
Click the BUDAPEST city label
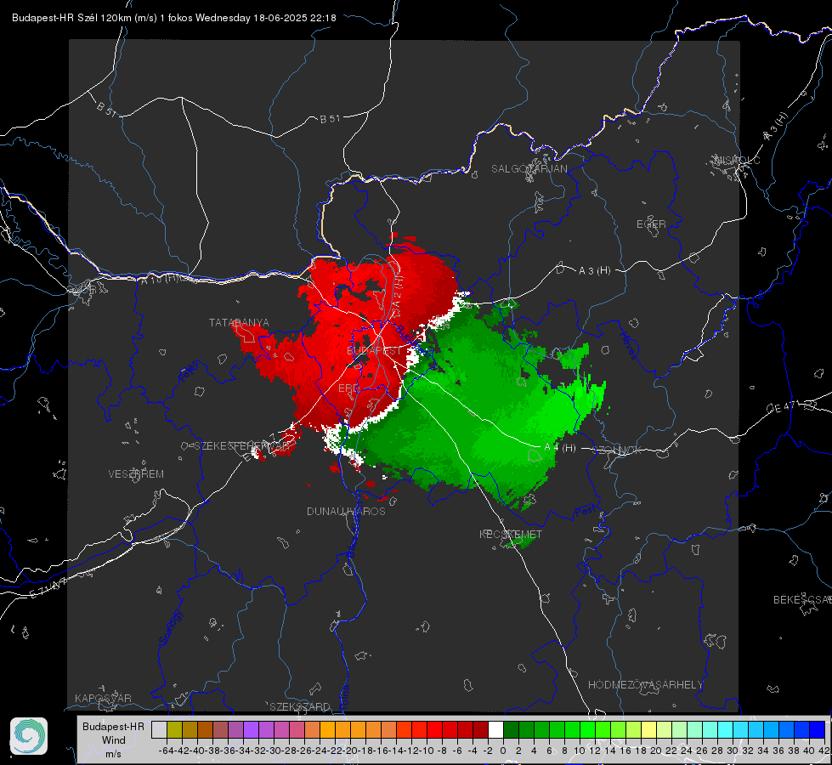[x=375, y=351]
